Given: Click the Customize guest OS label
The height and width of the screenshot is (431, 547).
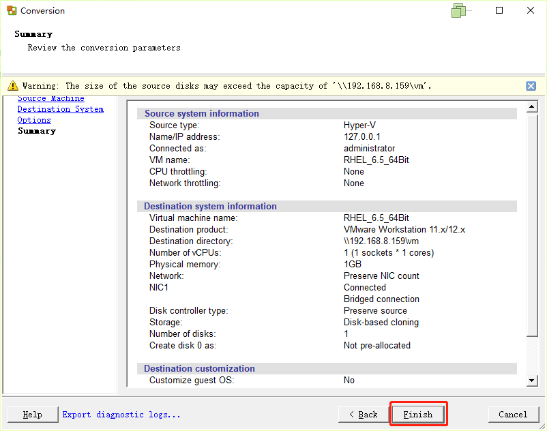Looking at the screenshot, I should (x=192, y=380).
